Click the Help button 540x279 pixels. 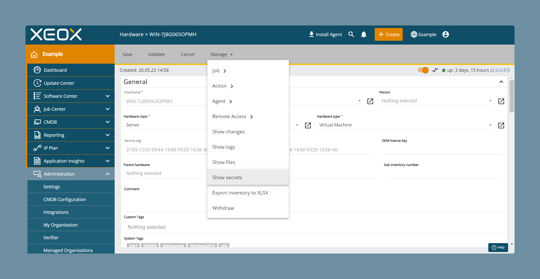tap(498, 247)
